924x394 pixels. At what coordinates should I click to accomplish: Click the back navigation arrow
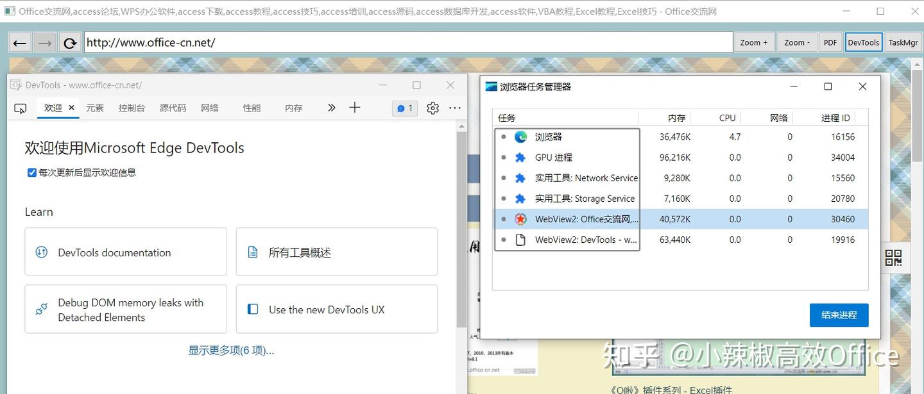(x=19, y=42)
